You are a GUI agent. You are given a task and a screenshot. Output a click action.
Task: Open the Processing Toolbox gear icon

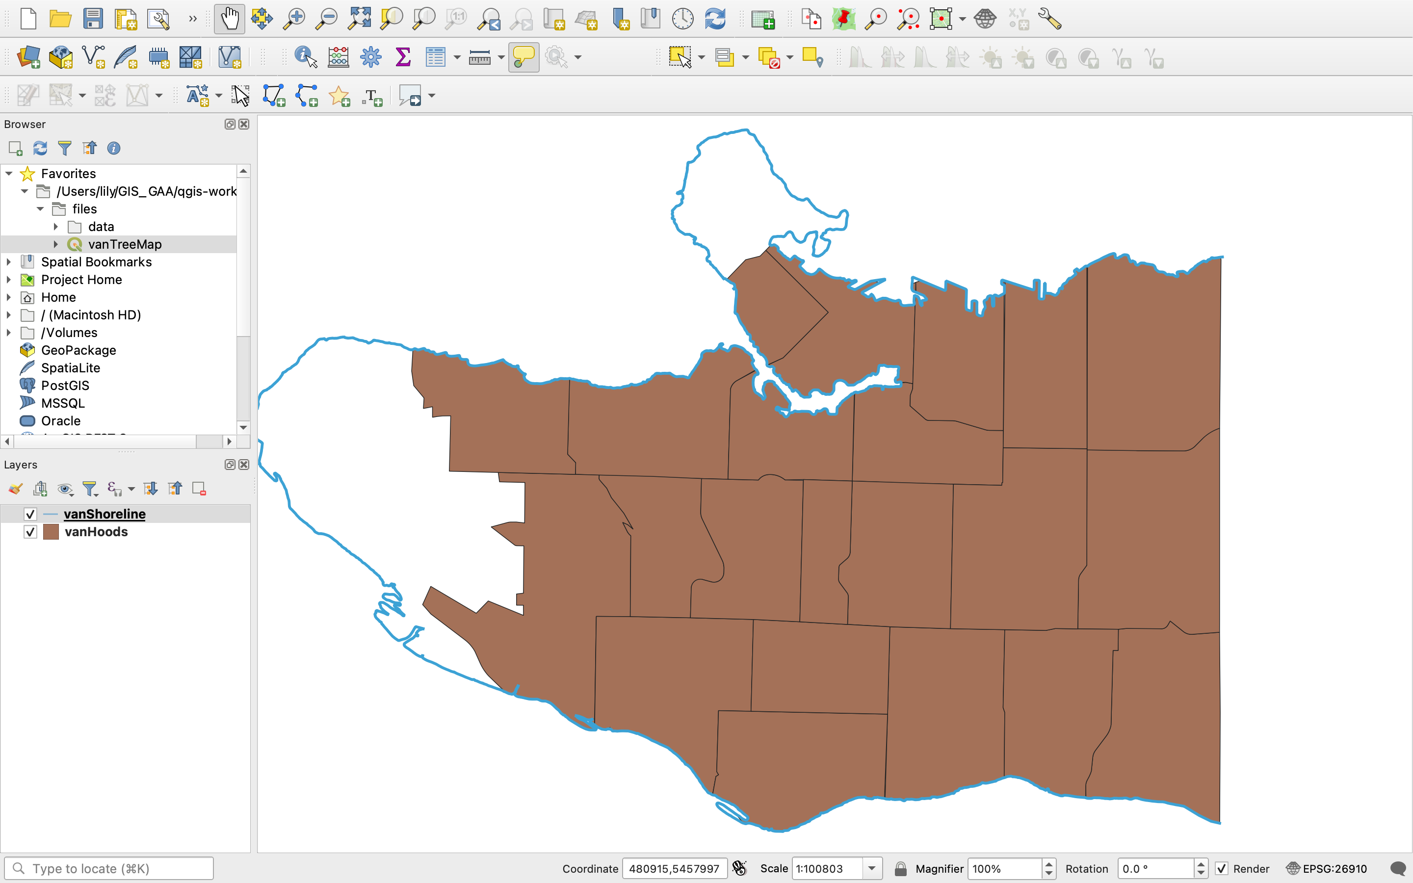coord(370,57)
